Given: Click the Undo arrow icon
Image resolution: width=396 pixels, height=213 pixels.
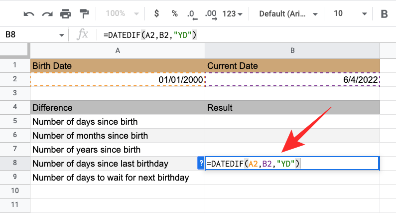Looking at the screenshot, I should 29,14.
